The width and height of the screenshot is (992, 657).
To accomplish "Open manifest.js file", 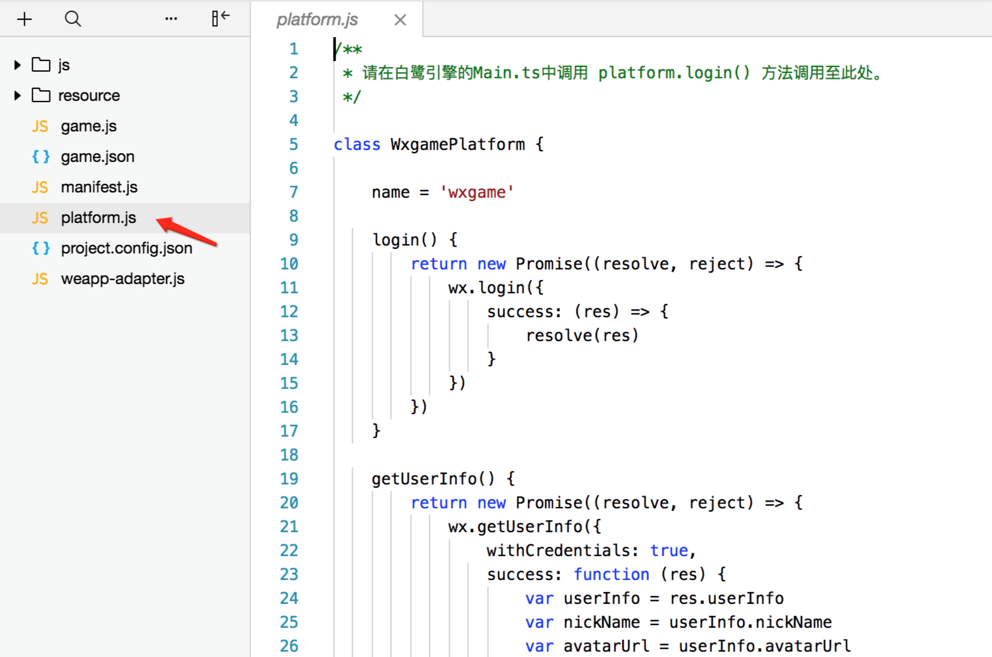I will tap(99, 187).
